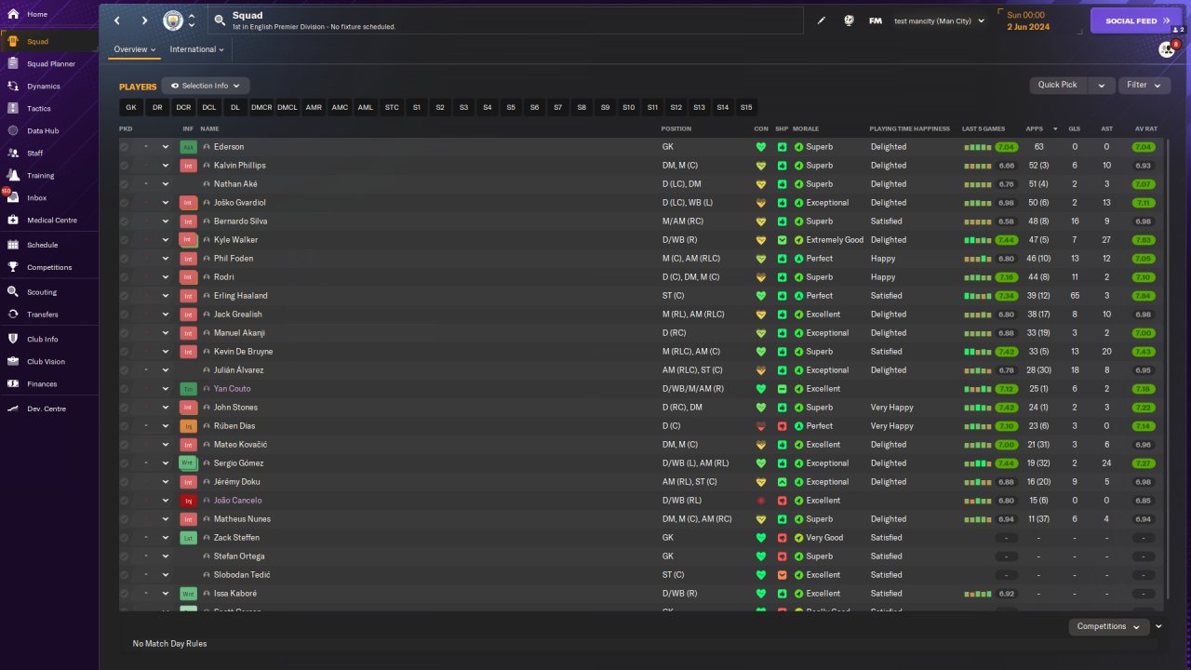Expand the row chevron for Jérémy Doku
Screen dimensions: 1191x670
pos(166,482)
